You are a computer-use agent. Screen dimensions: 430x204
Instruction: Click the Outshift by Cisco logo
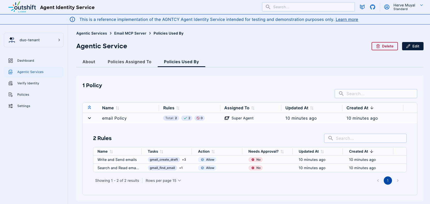tap(22, 7)
